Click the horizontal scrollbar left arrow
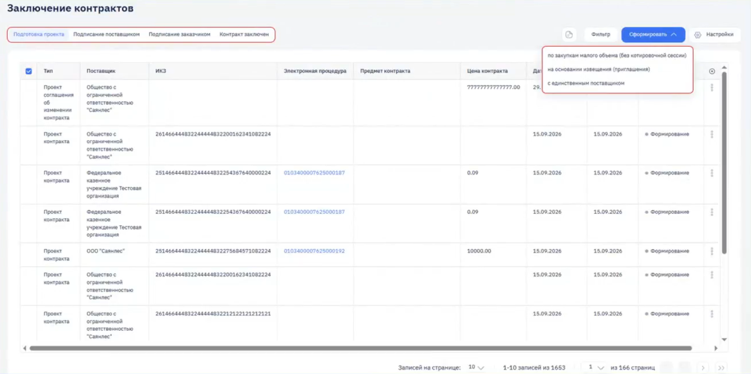751x374 pixels. (25, 348)
